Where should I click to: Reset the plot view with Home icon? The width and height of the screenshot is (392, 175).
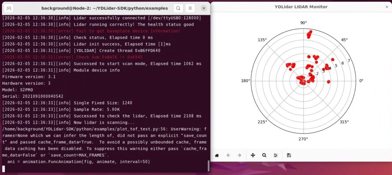pyautogui.click(x=217, y=155)
